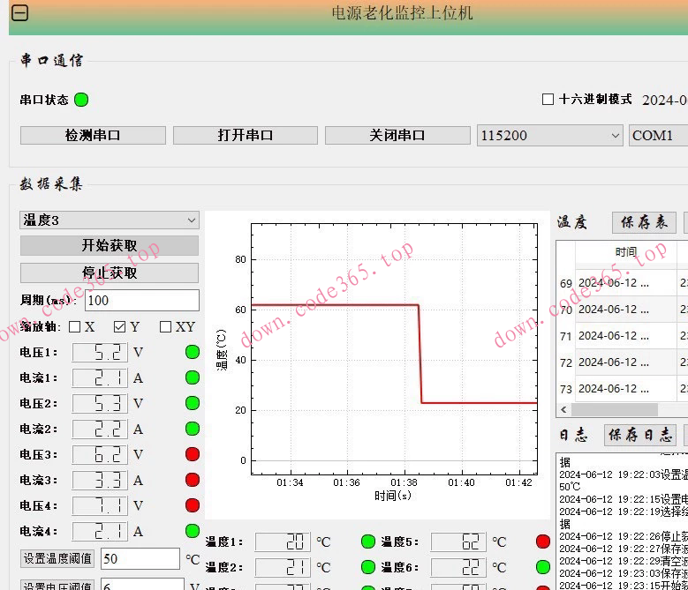Start acquisition with the 开始获取 button
The width and height of the screenshot is (688, 590).
click(x=110, y=246)
